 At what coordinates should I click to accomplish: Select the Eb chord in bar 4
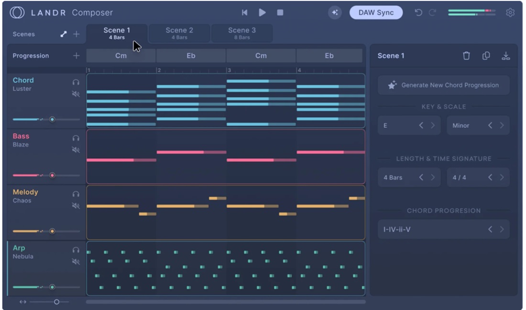[x=329, y=56]
